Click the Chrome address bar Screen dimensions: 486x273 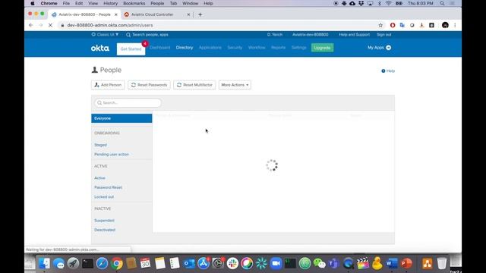tap(217, 25)
